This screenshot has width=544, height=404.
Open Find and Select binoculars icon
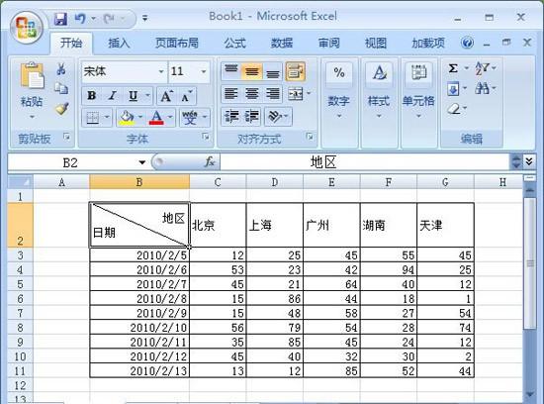point(482,88)
